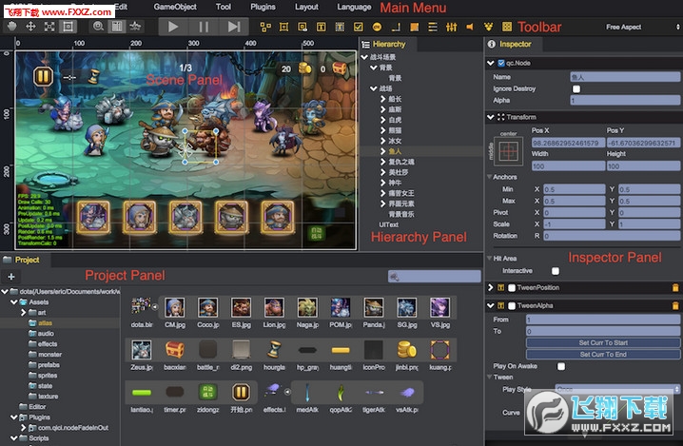The width and height of the screenshot is (683, 446).
Task: Open the Tool menu
Action: pos(223,7)
